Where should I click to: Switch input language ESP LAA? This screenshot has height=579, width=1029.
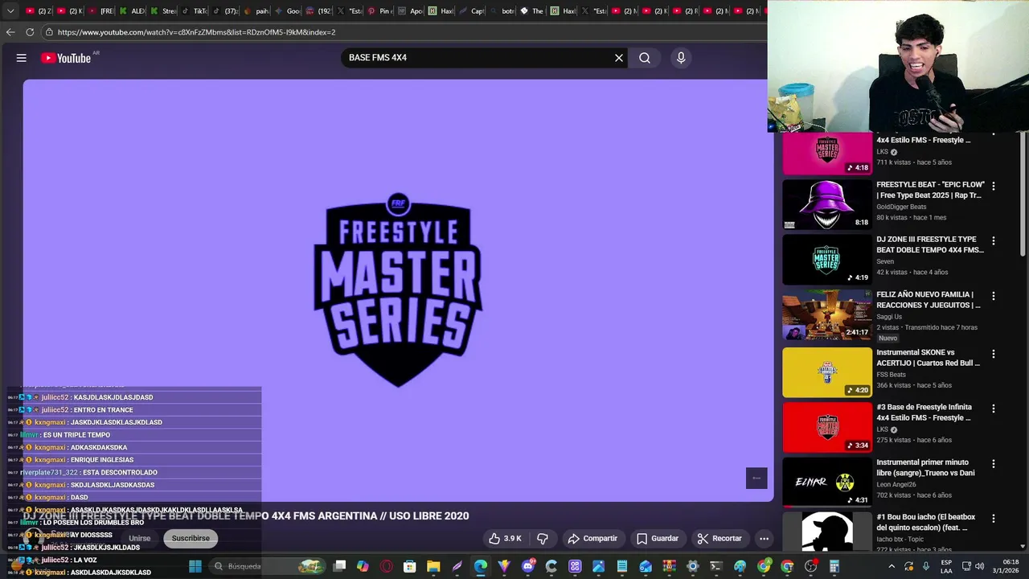pos(946,566)
